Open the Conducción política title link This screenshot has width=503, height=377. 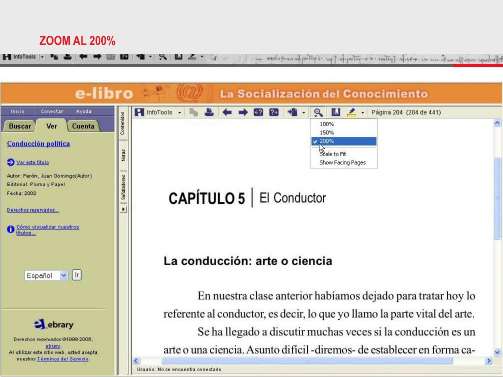(x=38, y=144)
